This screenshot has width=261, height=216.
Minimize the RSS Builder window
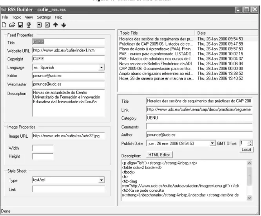pos(239,10)
